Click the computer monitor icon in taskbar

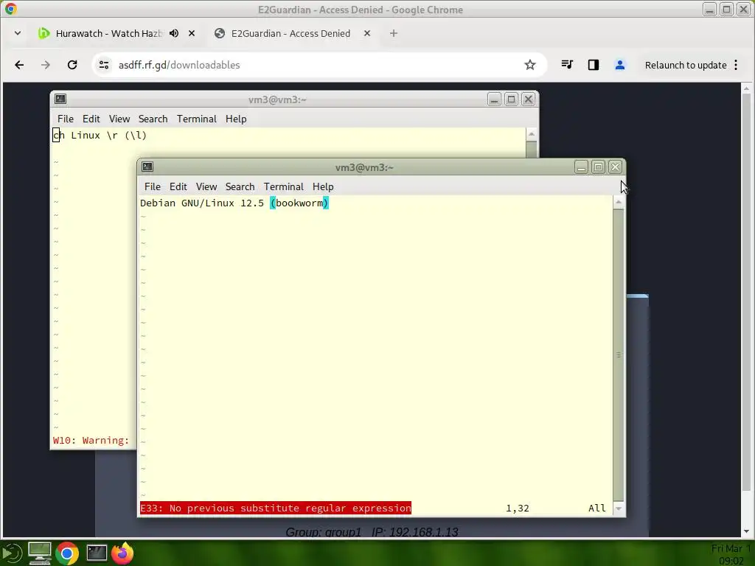pos(40,553)
